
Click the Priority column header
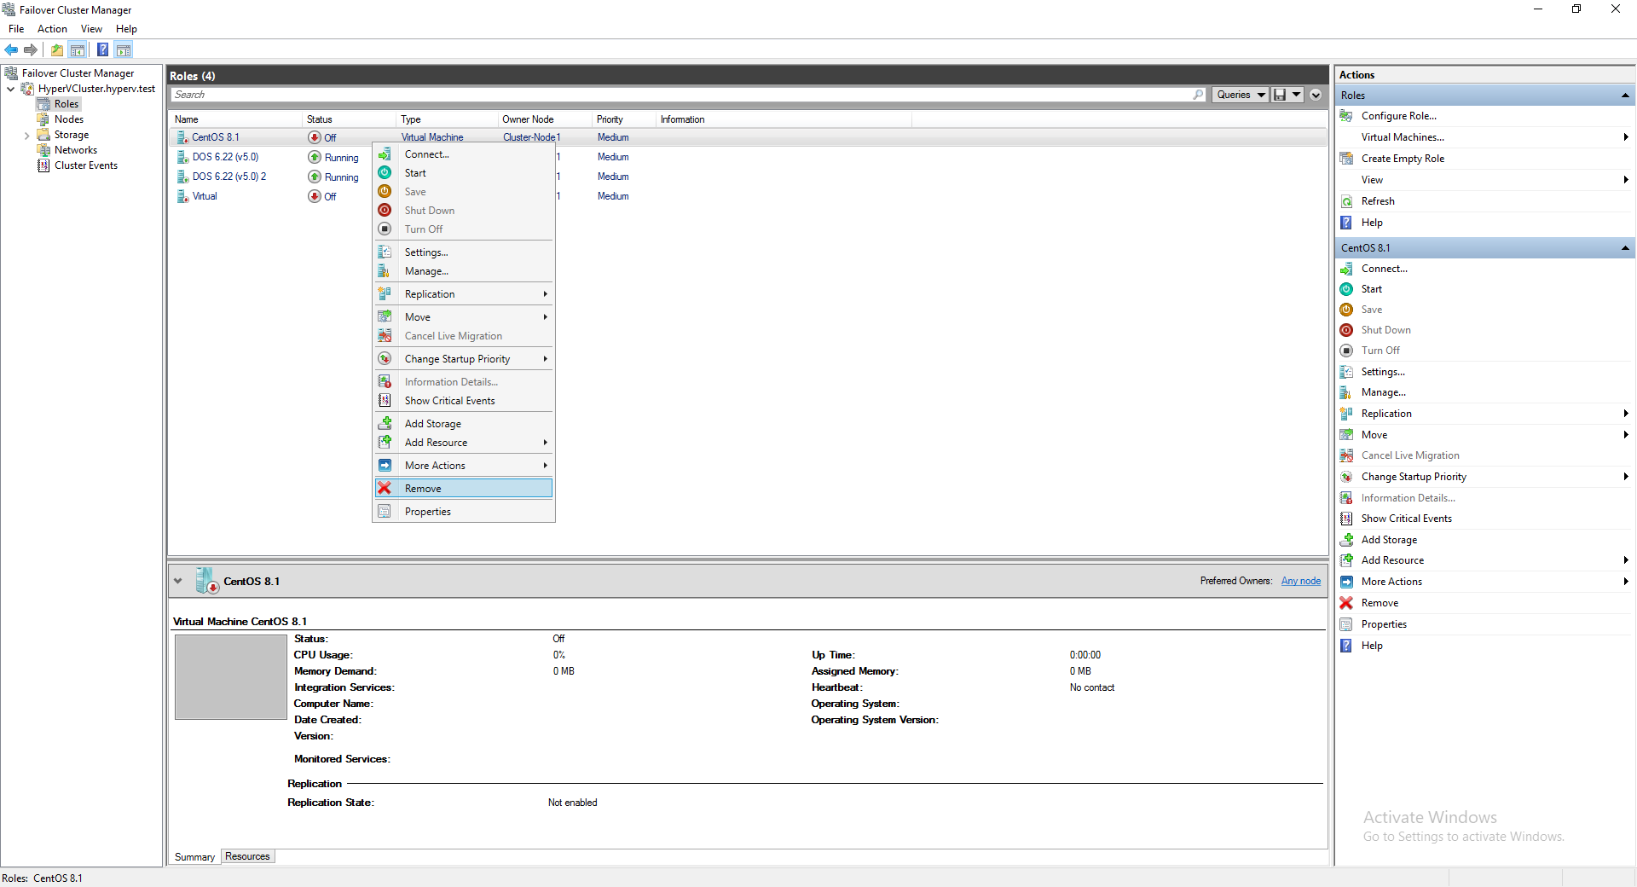[624, 119]
